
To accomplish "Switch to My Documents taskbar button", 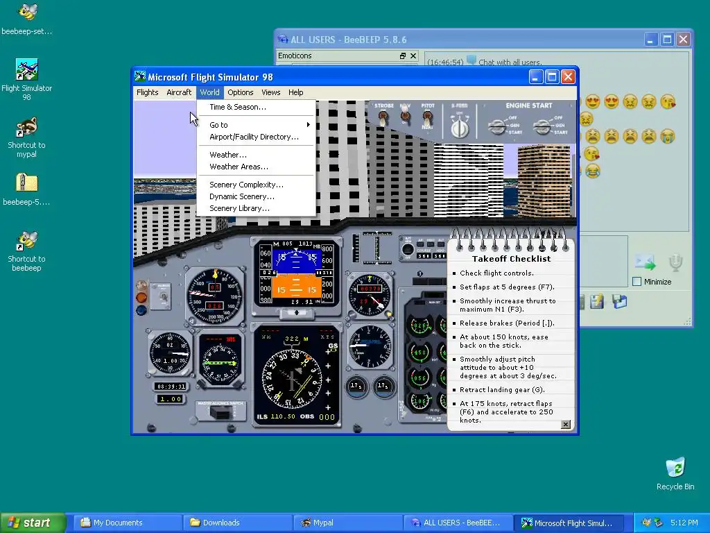I will click(128, 523).
